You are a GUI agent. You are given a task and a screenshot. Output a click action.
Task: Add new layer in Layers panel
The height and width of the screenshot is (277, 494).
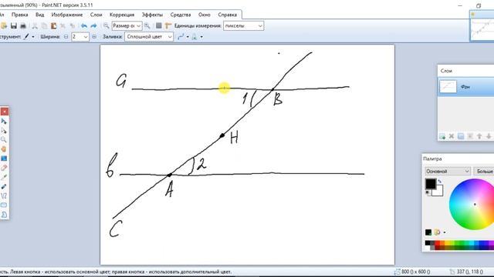tap(442, 136)
